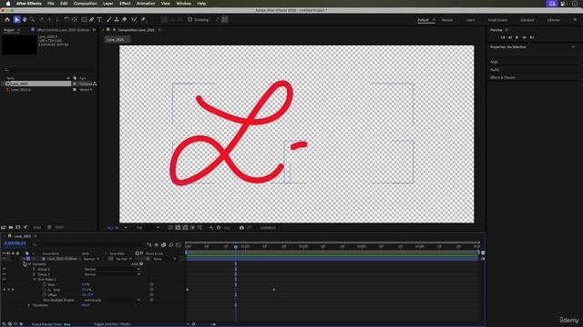Select the Roto Brush tool
Image resolution: width=583 pixels, height=327 pixels.
(134, 20)
